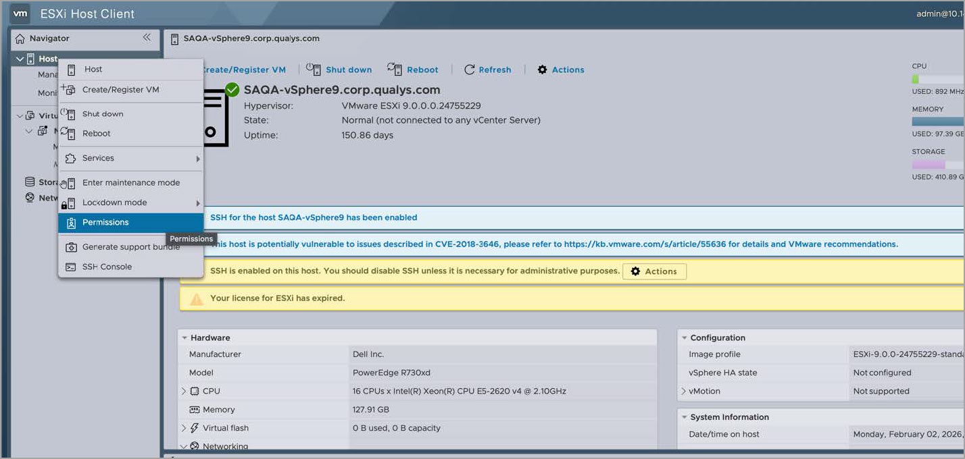Viewport: 965px width, 459px height.
Task: Expand the CPU hardware row
Action: click(183, 391)
